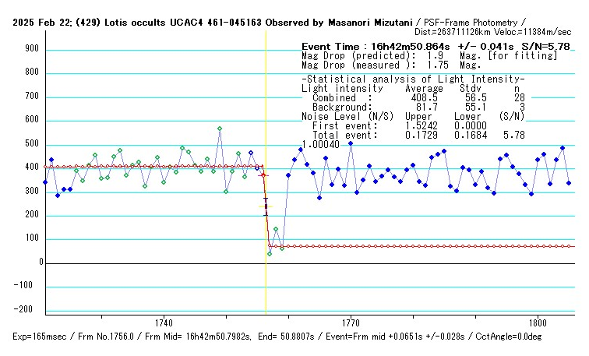
Task: Click the 900 label on y-axis
Action: tap(32, 48)
